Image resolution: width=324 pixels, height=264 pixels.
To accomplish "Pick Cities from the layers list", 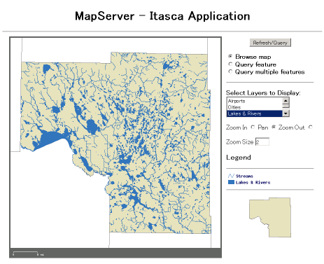I will click(255, 107).
